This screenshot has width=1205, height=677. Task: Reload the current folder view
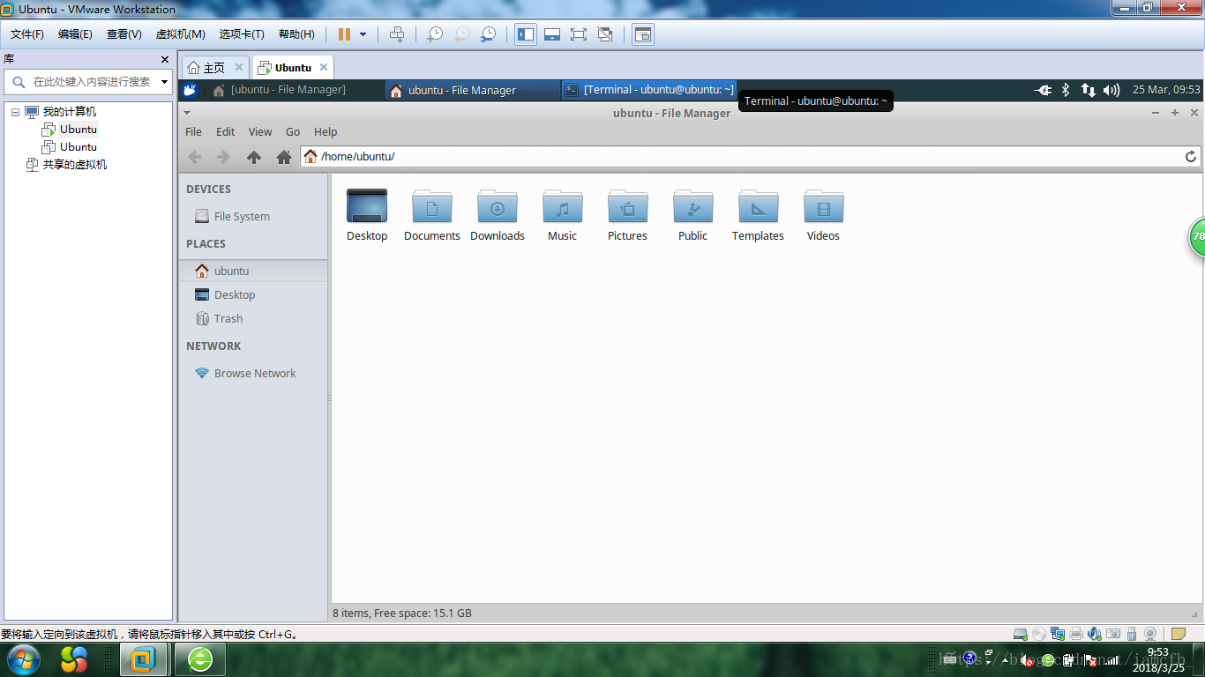(1190, 157)
